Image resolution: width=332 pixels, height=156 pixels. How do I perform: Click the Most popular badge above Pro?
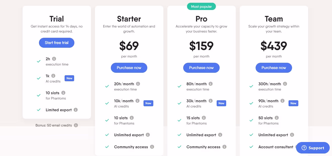201,6
